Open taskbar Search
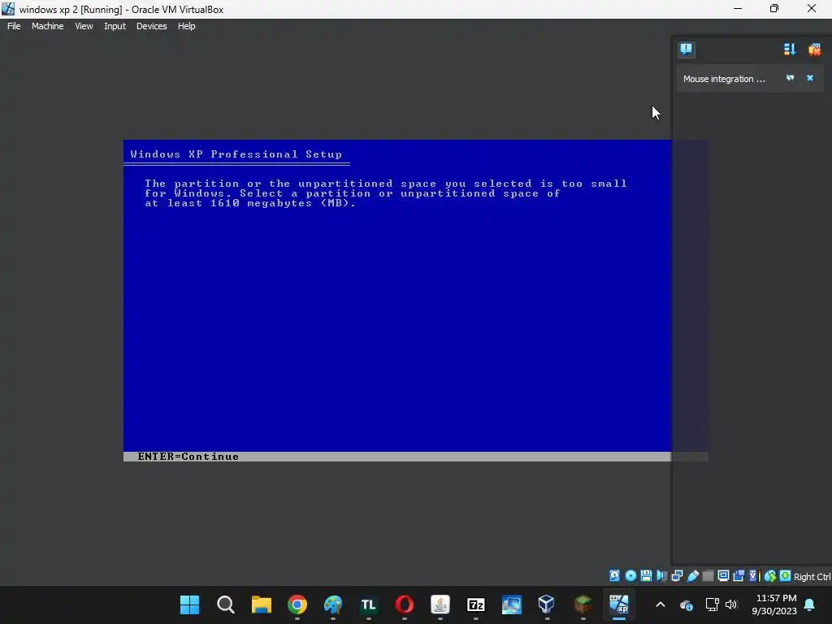 (226, 604)
